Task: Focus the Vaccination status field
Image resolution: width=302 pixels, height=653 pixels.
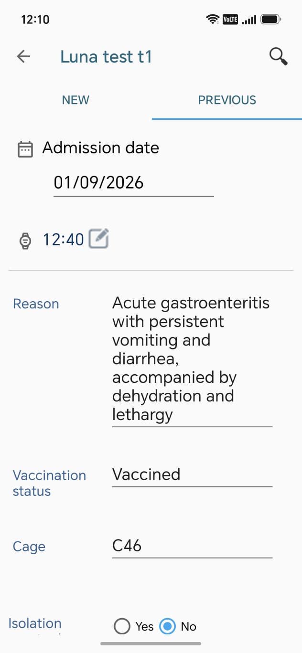Action: 192,475
